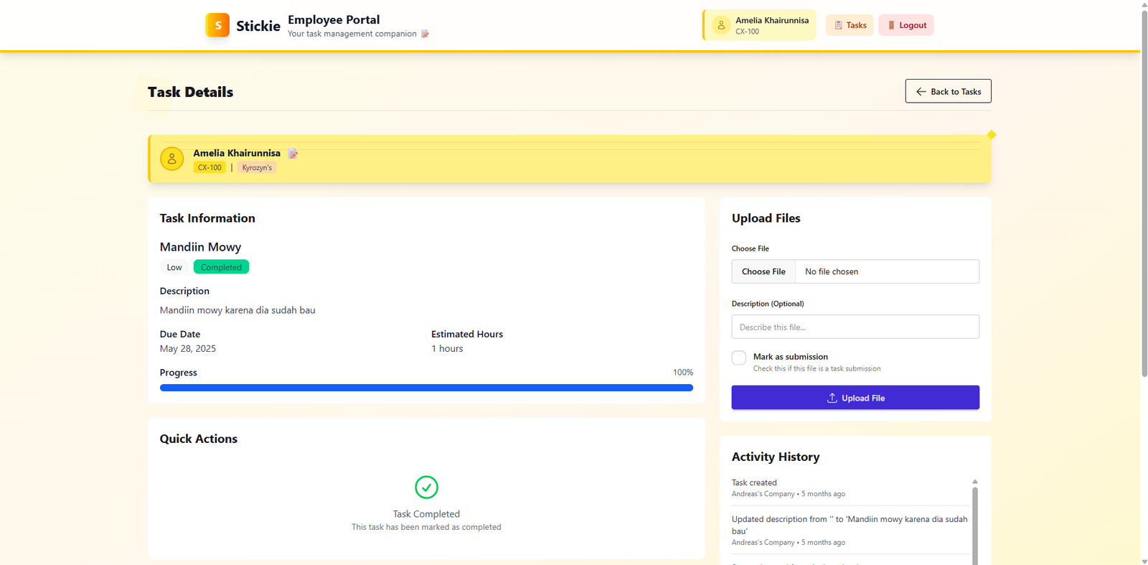Click the note icon next to Amelia Khairunnisa
The height and width of the screenshot is (565, 1148).
point(293,153)
